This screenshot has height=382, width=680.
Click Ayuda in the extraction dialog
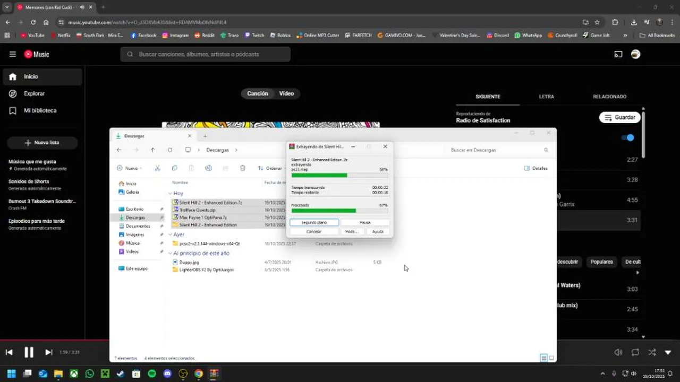coord(378,231)
